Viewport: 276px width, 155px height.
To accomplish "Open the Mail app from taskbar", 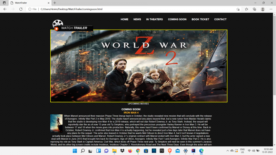I will pos(178,151).
